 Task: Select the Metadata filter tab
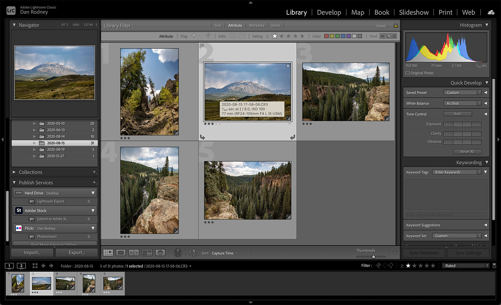[257, 25]
